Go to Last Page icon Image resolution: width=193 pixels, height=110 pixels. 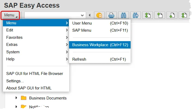pos(183,15)
